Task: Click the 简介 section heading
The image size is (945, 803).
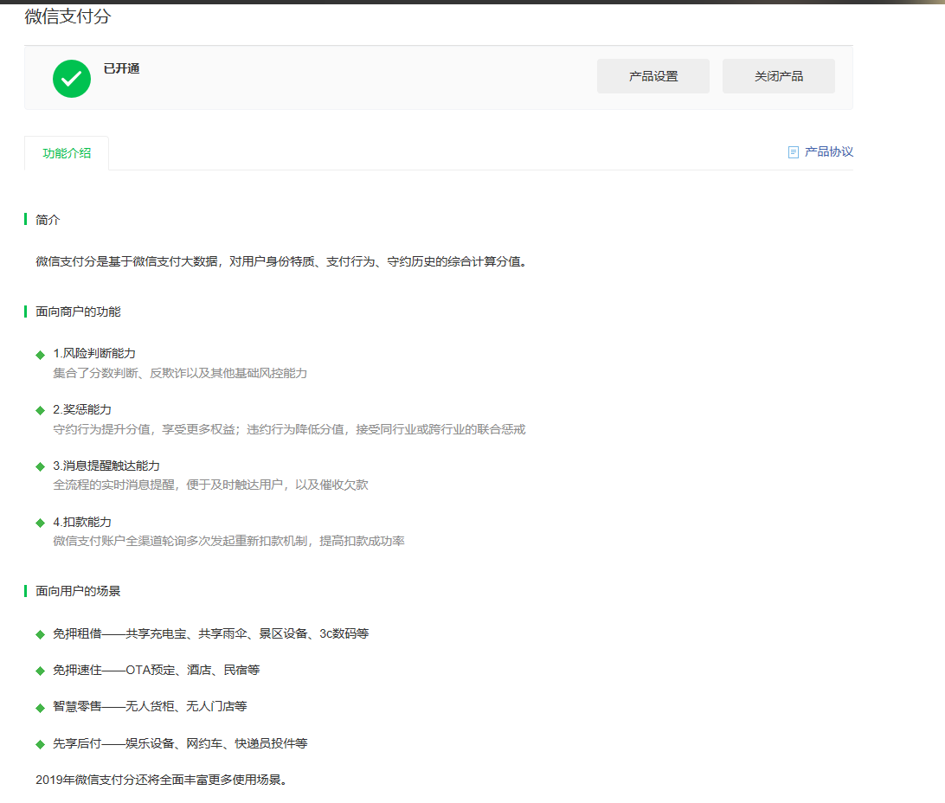Action: click(x=48, y=220)
